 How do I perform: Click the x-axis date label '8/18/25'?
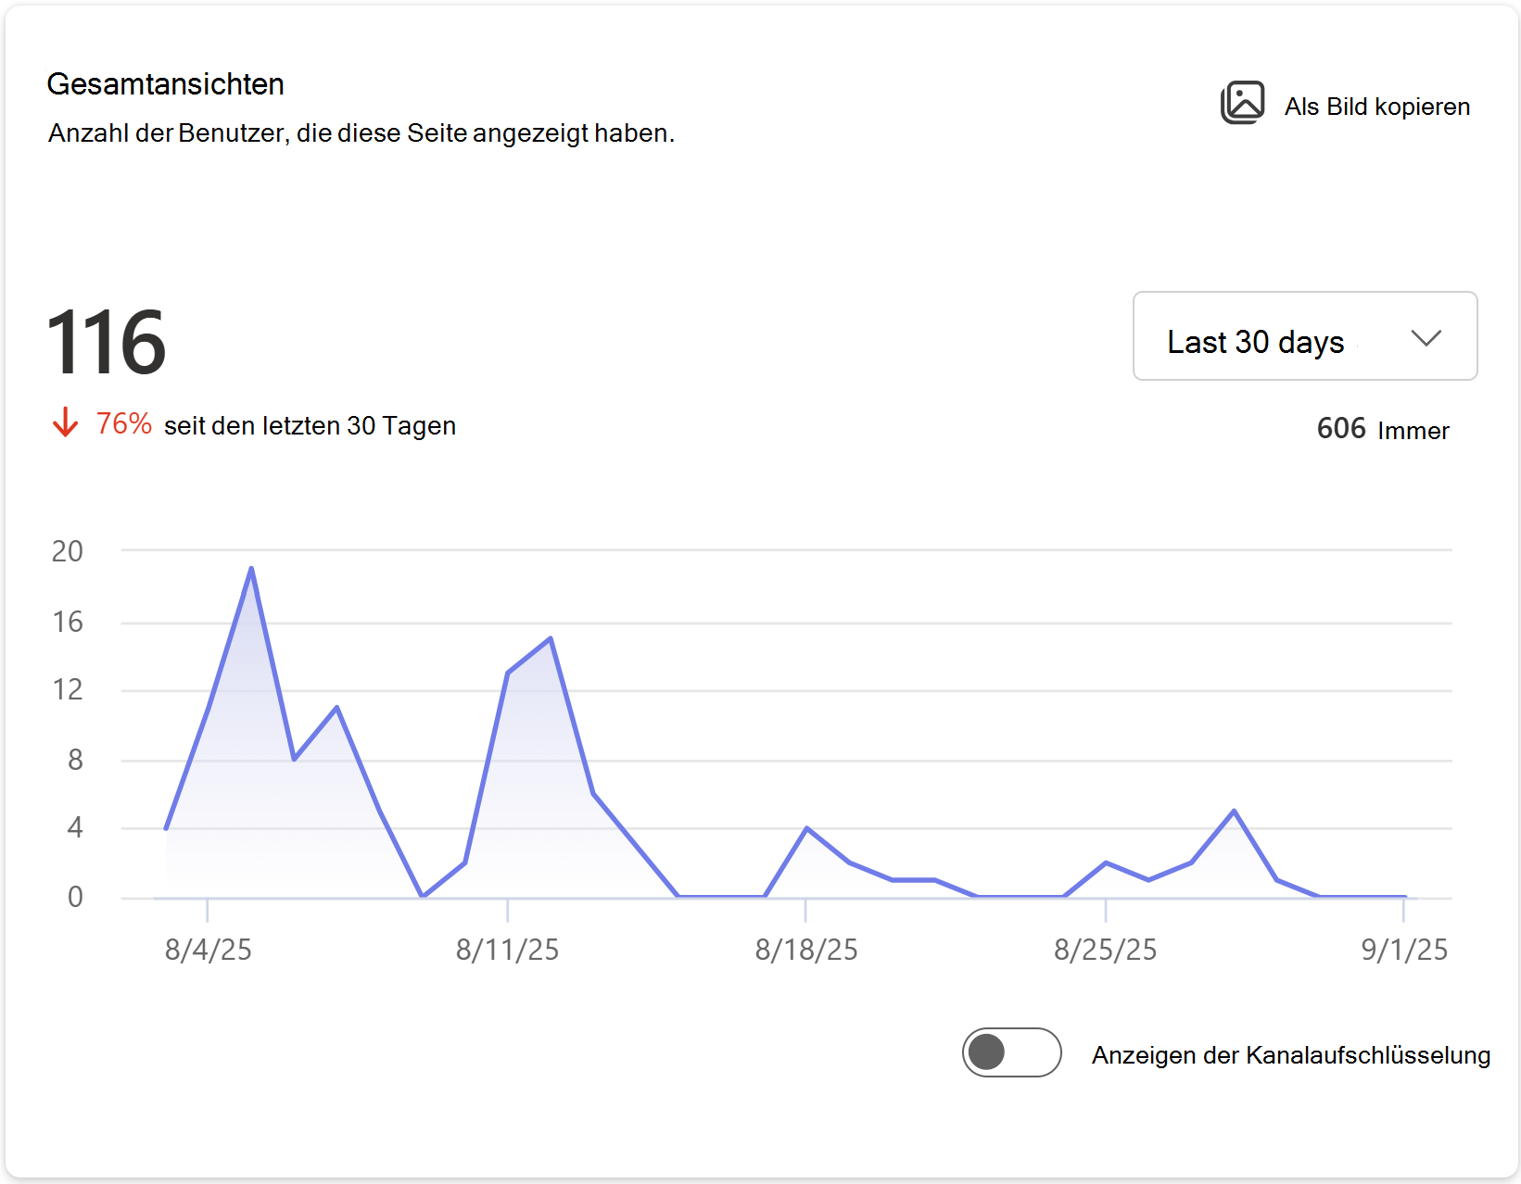tap(806, 950)
